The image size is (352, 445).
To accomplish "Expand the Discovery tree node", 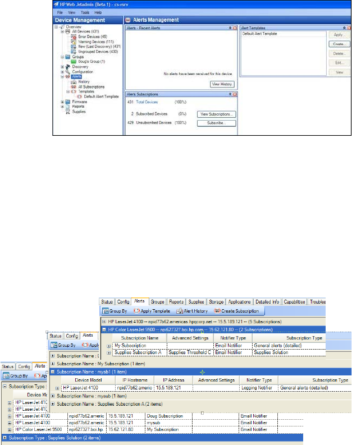I will (x=62, y=67).
